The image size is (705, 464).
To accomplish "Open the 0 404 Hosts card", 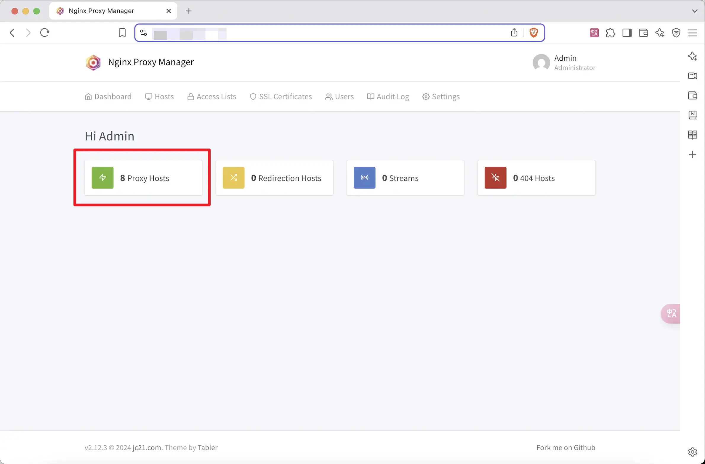I will point(536,178).
